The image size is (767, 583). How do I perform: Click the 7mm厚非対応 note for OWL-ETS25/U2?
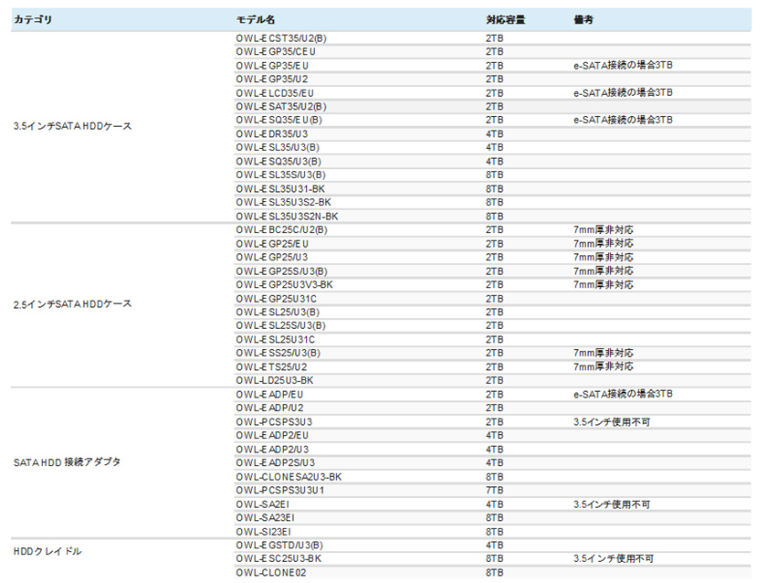coord(604,366)
